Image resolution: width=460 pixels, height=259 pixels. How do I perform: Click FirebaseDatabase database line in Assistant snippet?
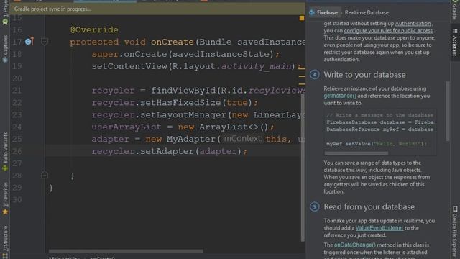pyautogui.click(x=380, y=122)
